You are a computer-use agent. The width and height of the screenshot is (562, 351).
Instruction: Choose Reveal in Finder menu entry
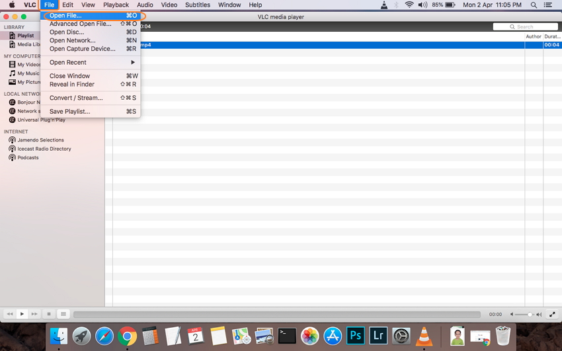coord(91,84)
